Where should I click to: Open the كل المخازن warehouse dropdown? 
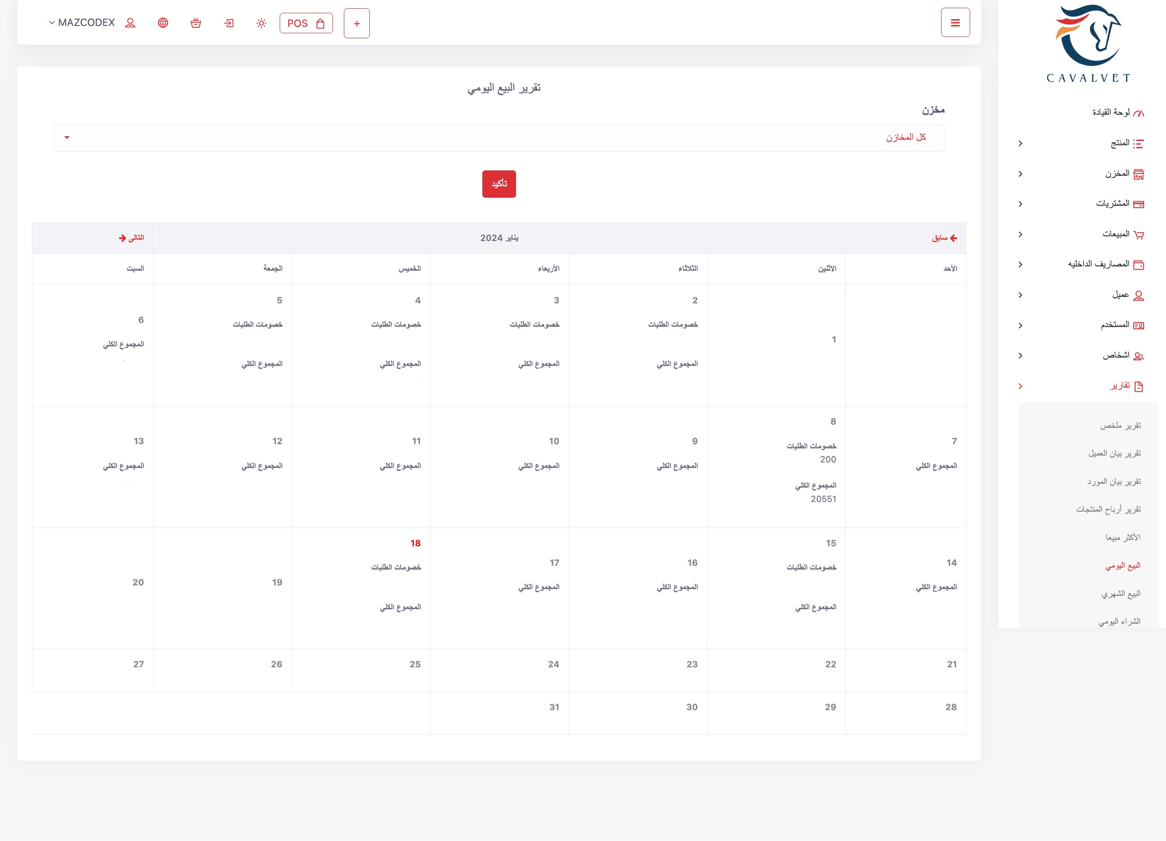coord(499,138)
